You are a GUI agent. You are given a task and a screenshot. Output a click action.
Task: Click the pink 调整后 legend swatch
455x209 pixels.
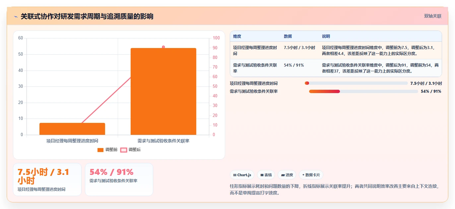(123, 150)
